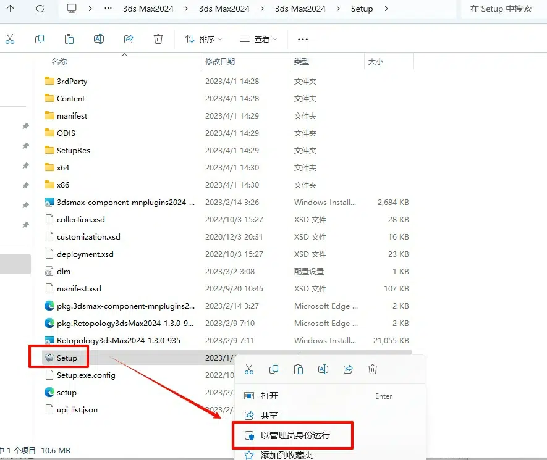Click the share icon in top toolbar

129,39
